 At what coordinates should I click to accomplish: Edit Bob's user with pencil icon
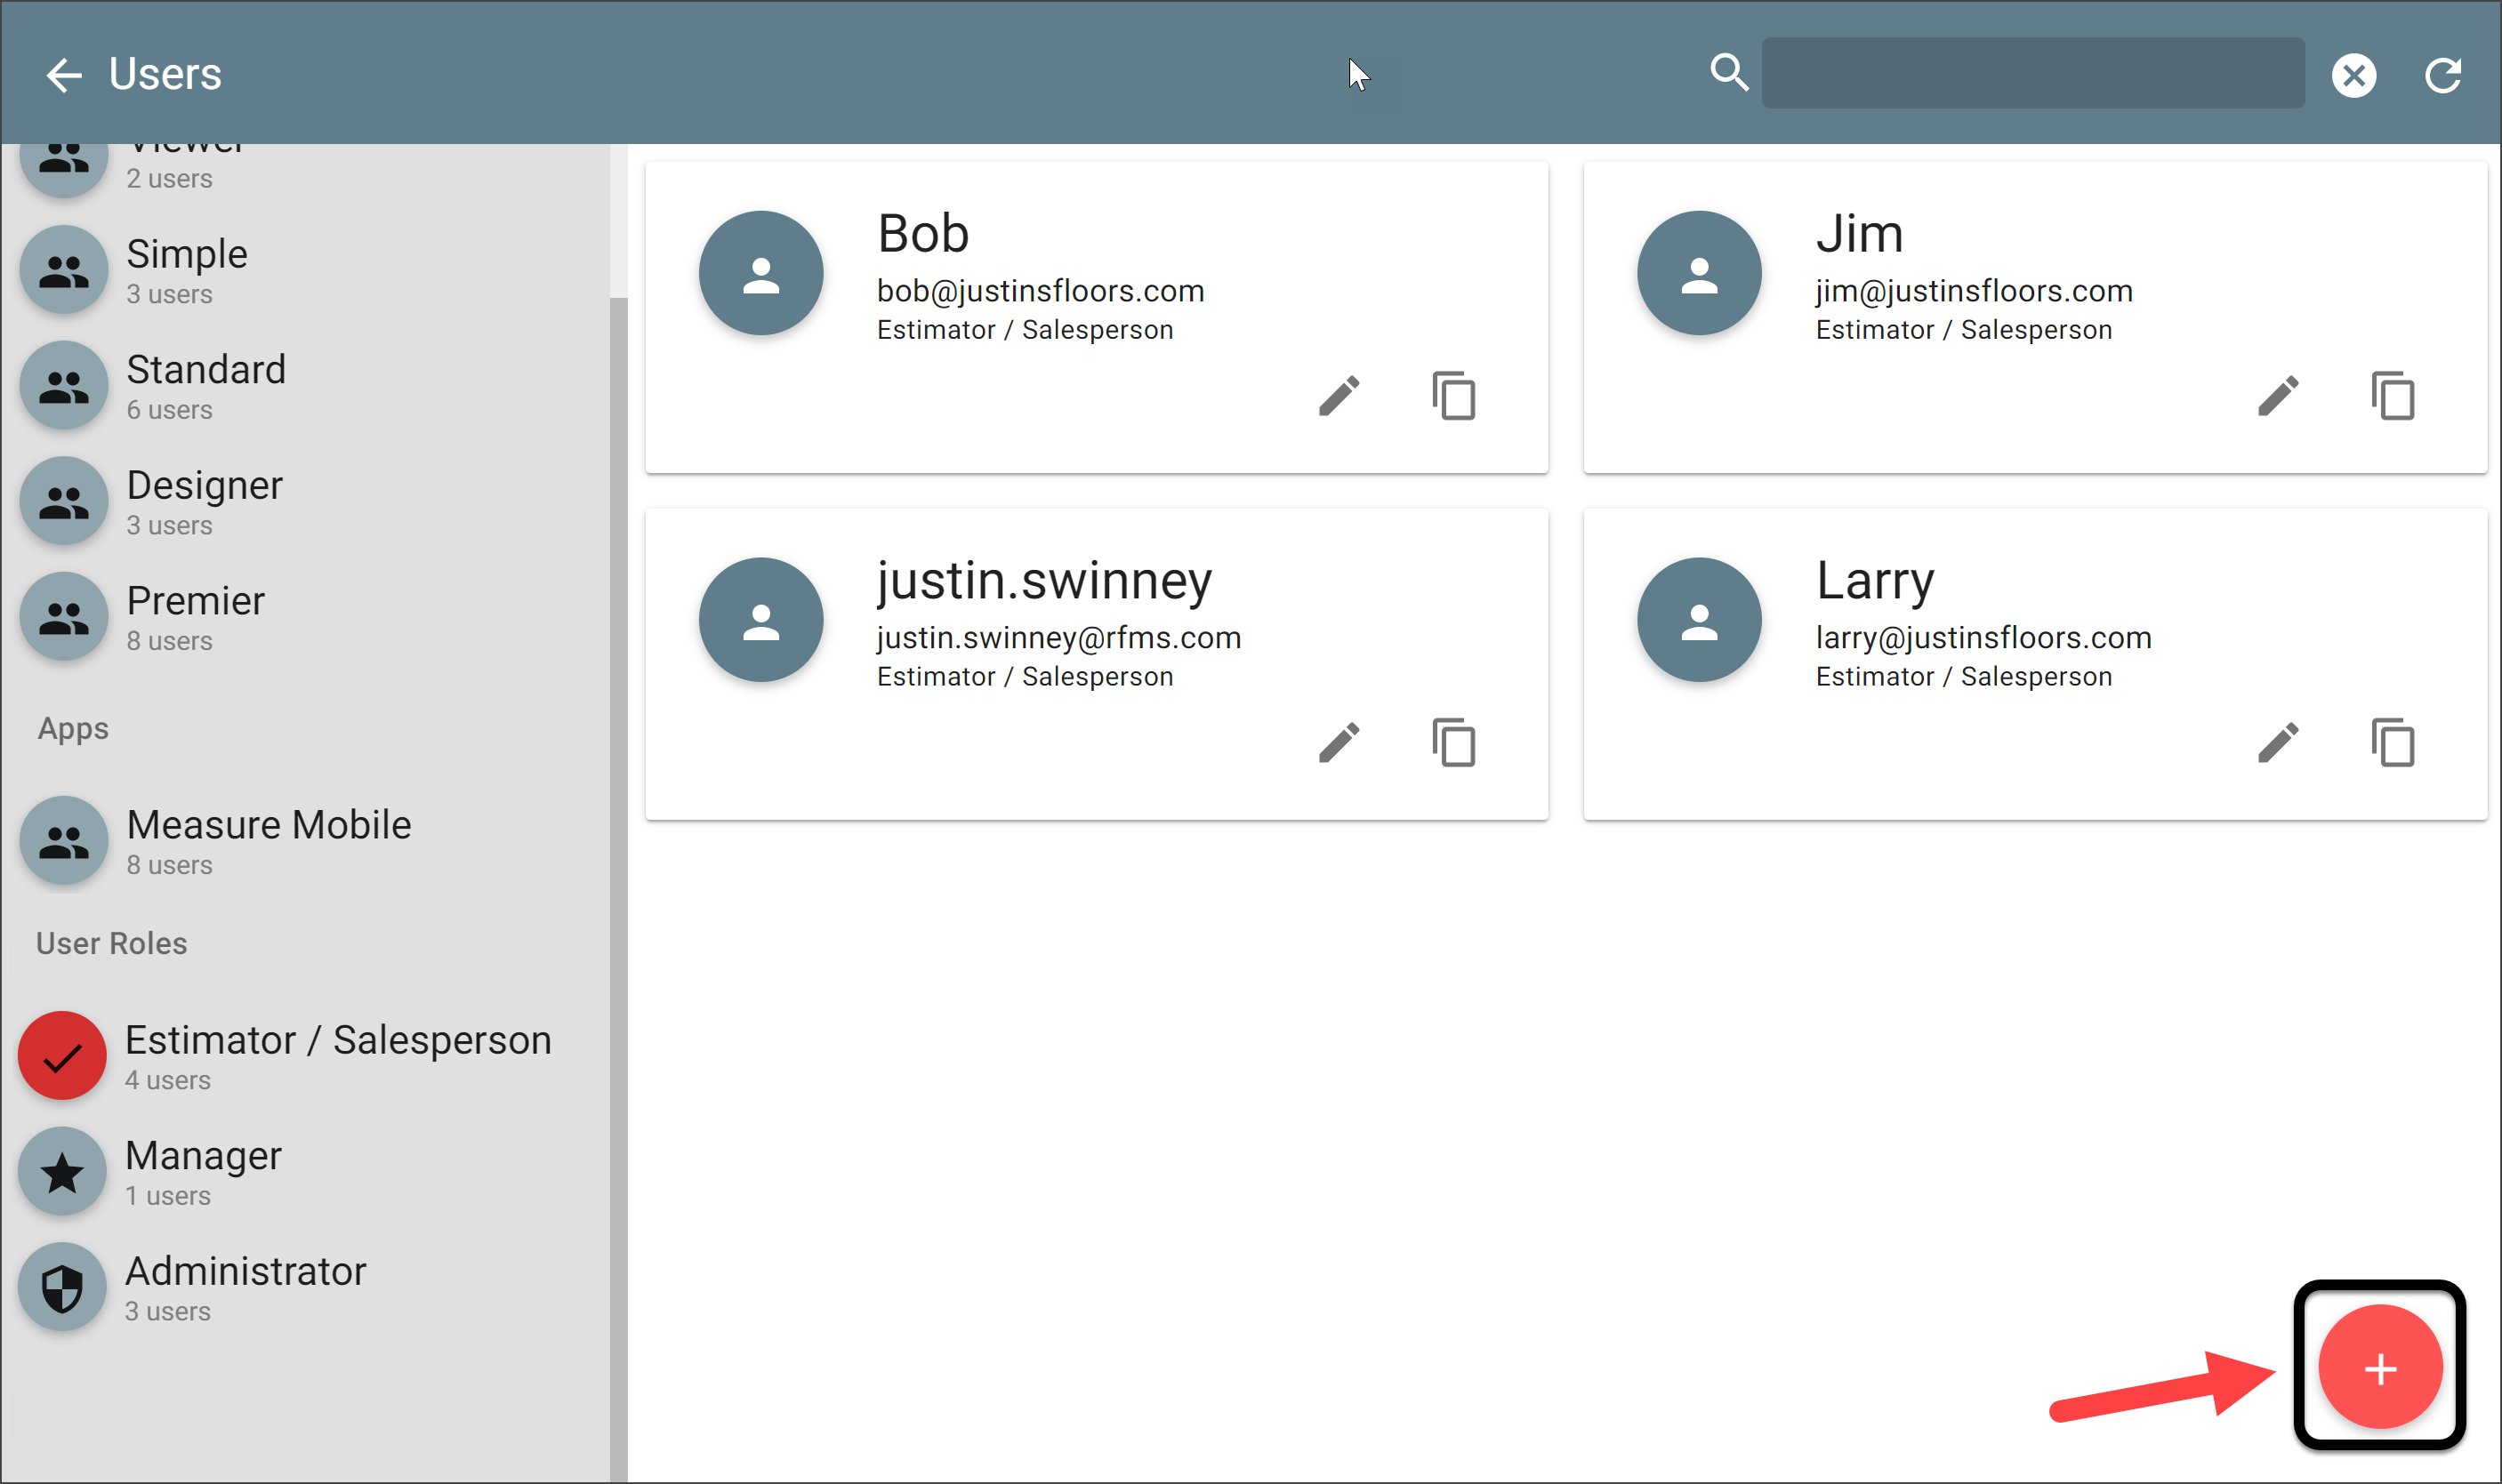point(1338,396)
